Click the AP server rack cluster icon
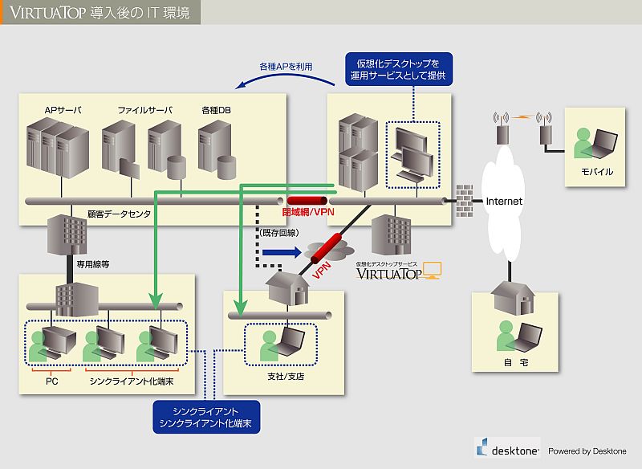 tap(58, 148)
